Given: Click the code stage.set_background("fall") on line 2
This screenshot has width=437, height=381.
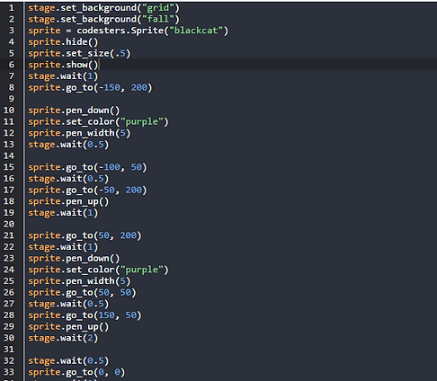Looking at the screenshot, I should point(103,20).
